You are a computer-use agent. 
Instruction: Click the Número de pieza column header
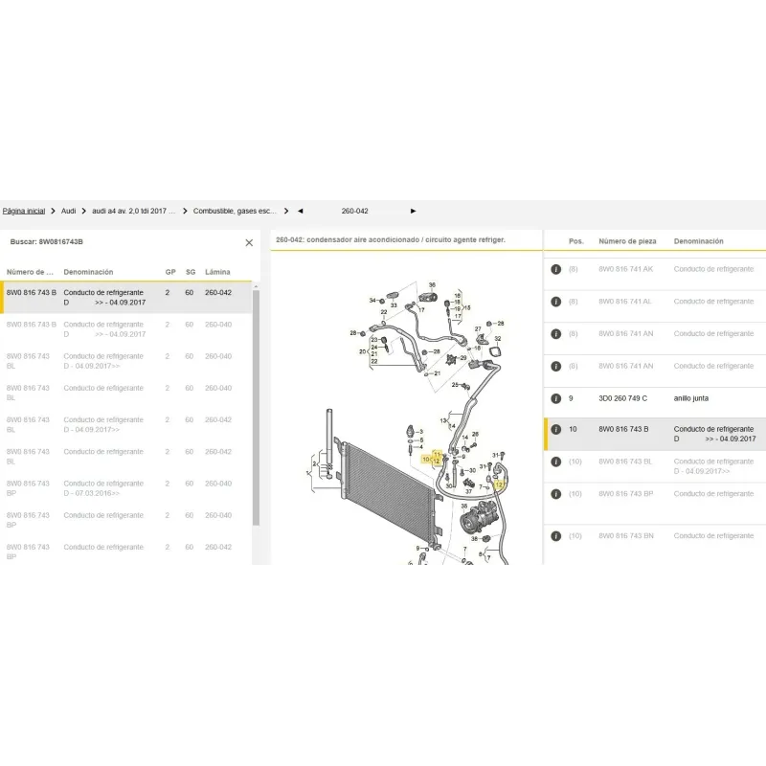[x=628, y=241]
